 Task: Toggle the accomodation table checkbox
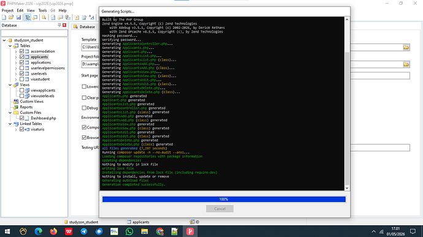click(x=22, y=51)
